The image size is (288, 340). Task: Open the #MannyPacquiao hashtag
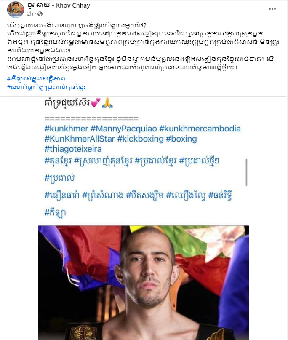tap(123, 129)
